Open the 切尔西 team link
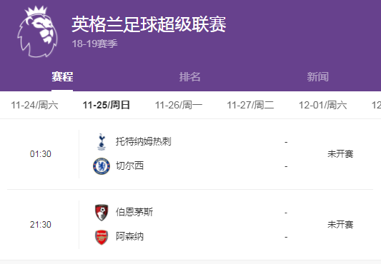 coord(129,166)
